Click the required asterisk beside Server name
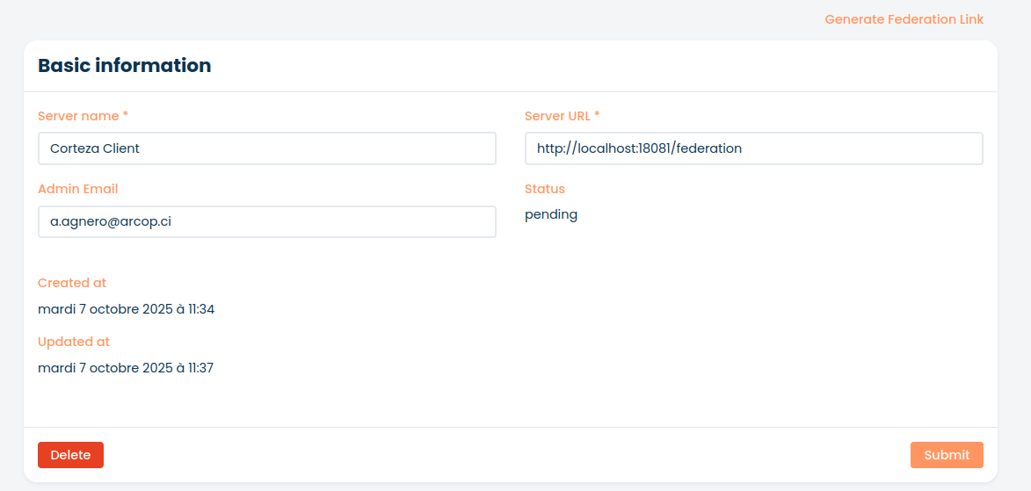This screenshot has width=1031, height=491. [x=125, y=116]
